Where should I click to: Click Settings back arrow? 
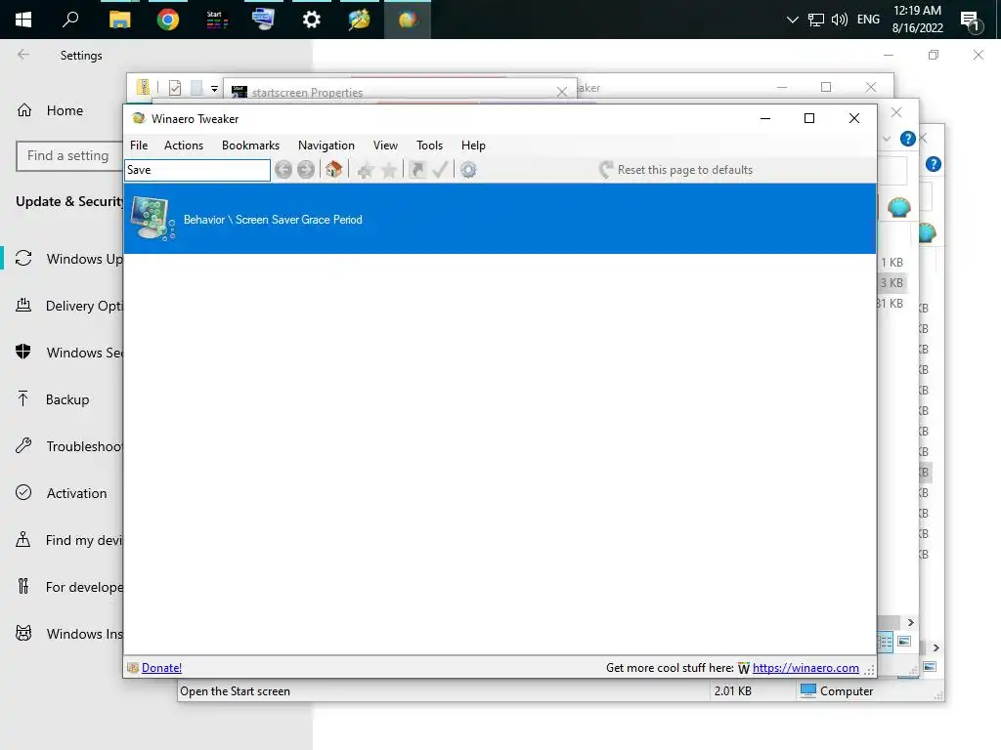point(23,55)
